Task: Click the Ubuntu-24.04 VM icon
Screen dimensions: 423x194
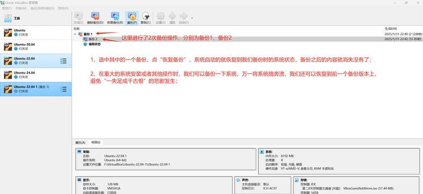Action: coord(8,75)
